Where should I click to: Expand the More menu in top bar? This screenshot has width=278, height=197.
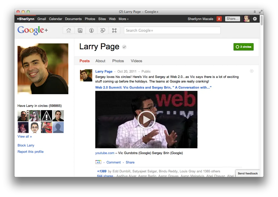point(123,19)
